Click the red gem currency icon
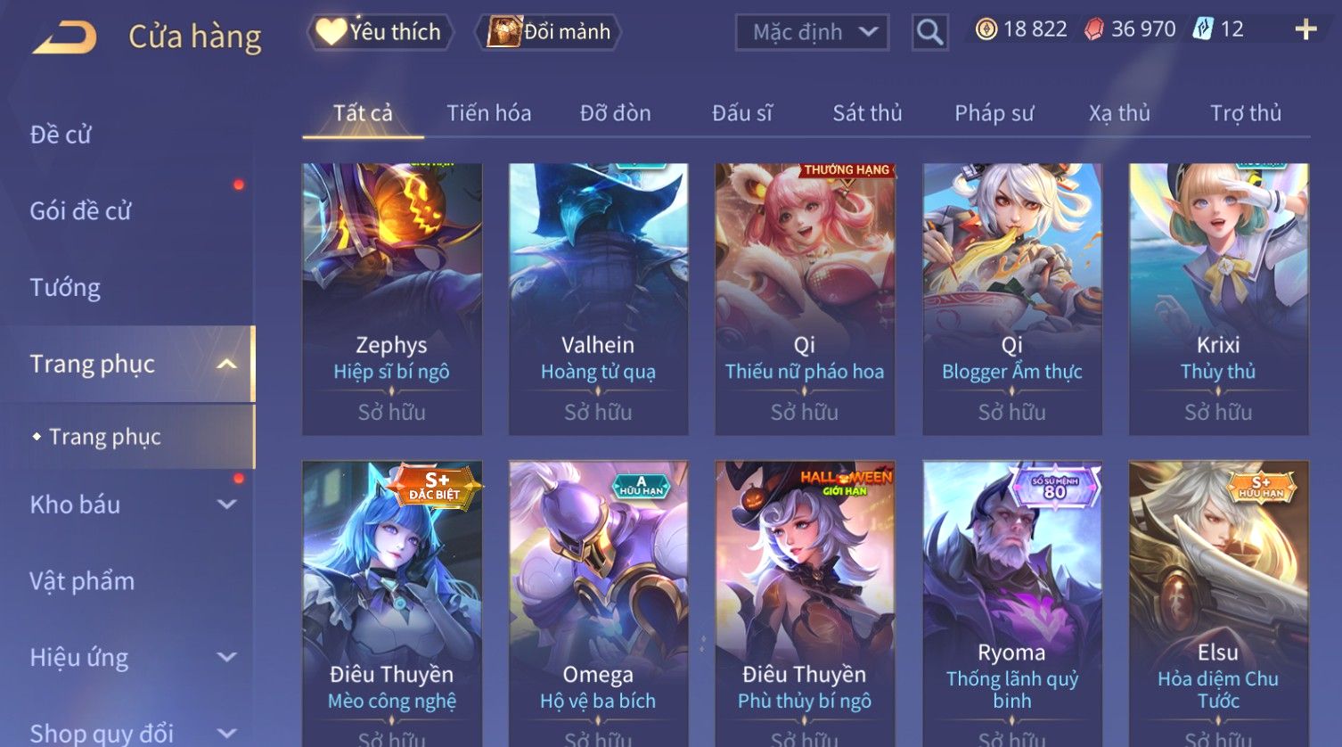The image size is (1342, 747). pyautogui.click(x=1094, y=29)
